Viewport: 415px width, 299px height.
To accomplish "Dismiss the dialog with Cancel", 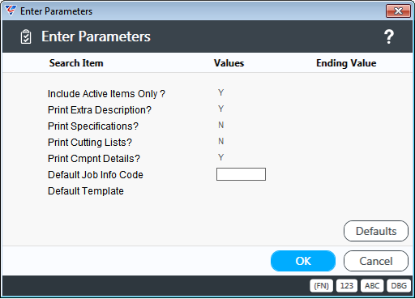I will (376, 261).
